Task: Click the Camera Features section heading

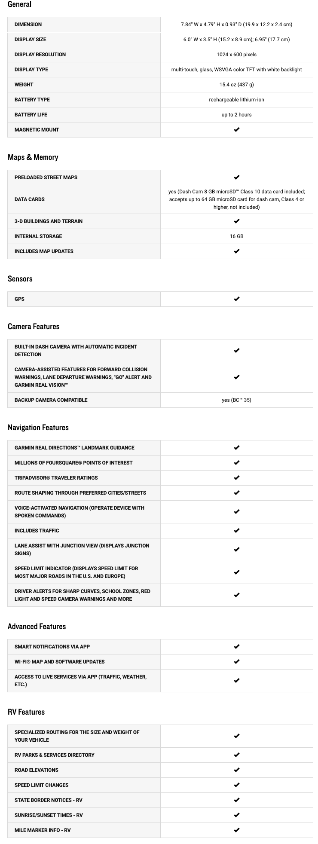Action: 34,327
